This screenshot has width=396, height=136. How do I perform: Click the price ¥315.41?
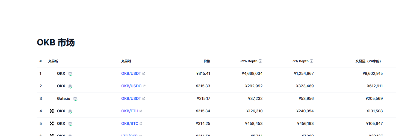coord(203,73)
